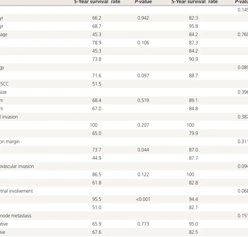Click the 78.9 survival rate cell
Screen dimensions: 248x237
point(97,43)
